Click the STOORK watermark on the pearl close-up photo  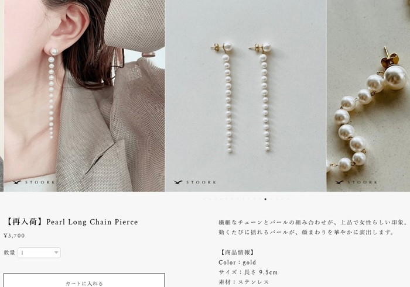356,182
